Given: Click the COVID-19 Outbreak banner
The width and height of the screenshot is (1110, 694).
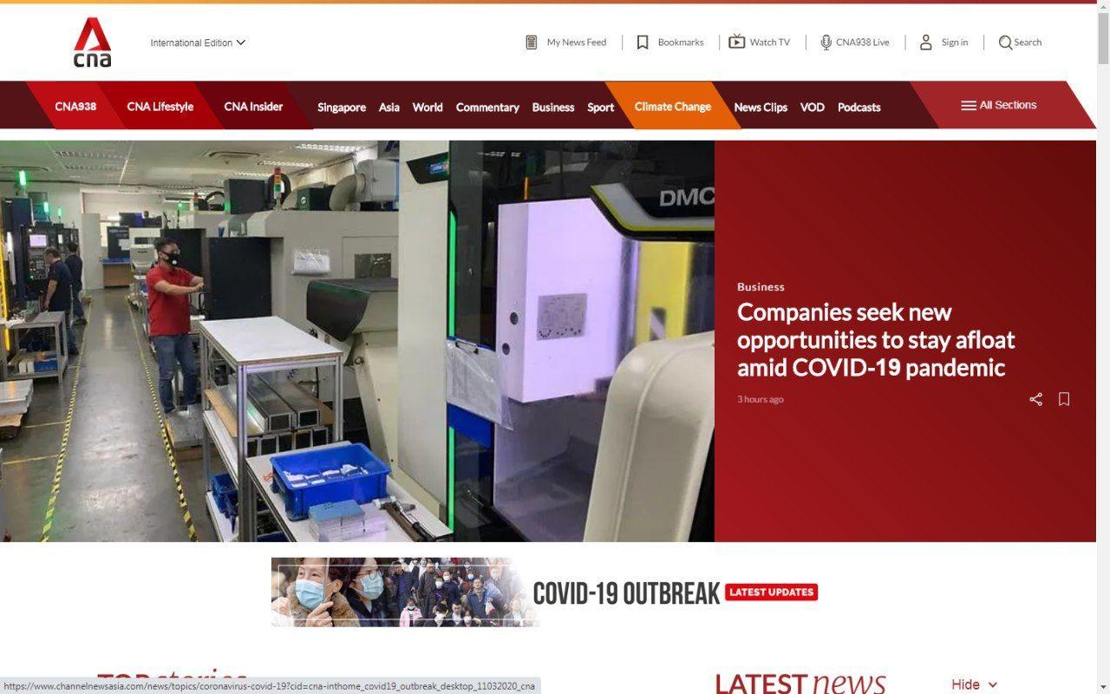Looking at the screenshot, I should [545, 593].
